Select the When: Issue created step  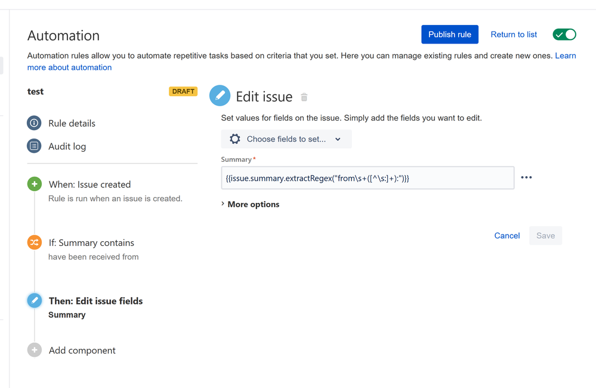click(x=89, y=184)
